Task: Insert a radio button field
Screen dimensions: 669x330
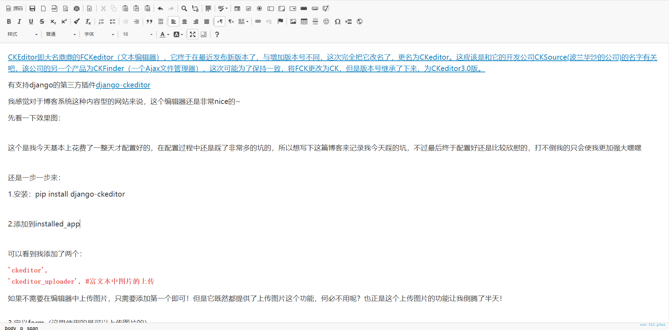Action: tap(259, 8)
